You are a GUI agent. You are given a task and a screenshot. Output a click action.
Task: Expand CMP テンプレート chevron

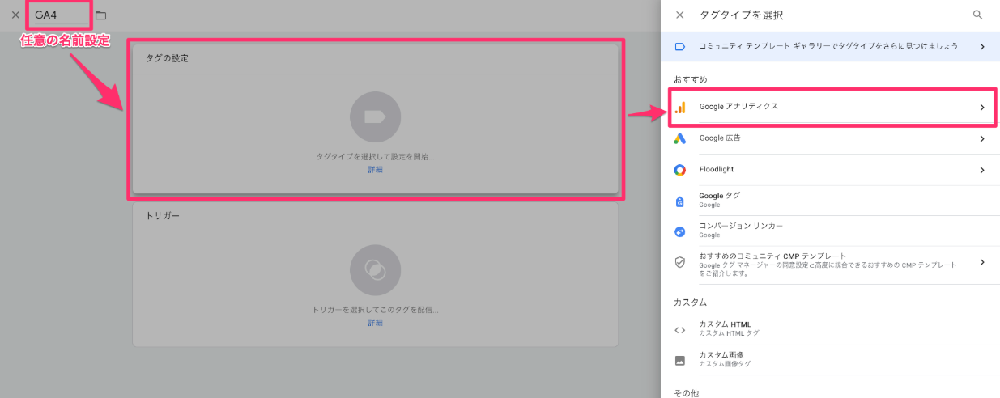pyautogui.click(x=981, y=262)
